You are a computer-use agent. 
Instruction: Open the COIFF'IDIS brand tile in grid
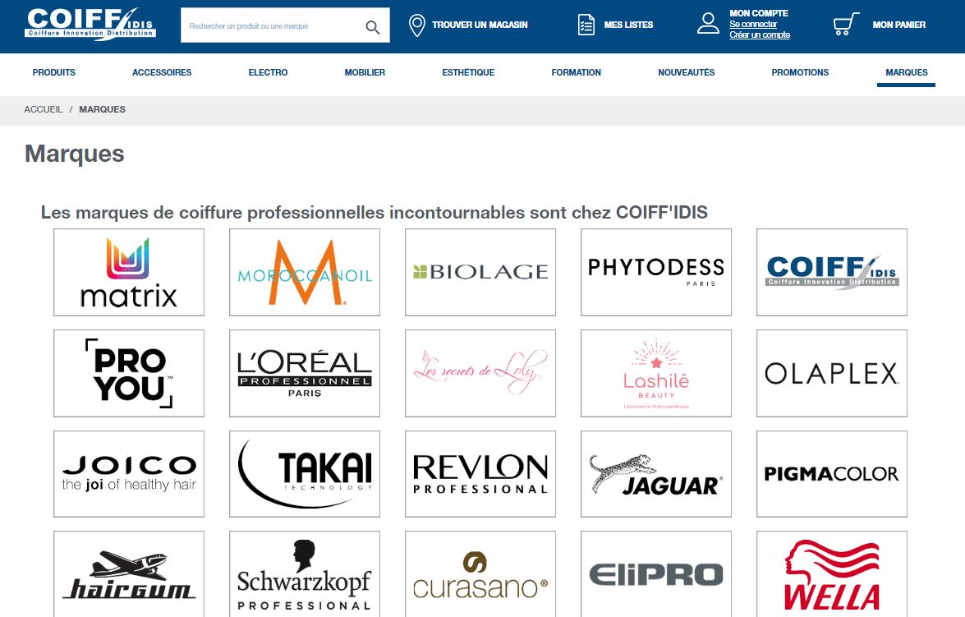coord(831,272)
